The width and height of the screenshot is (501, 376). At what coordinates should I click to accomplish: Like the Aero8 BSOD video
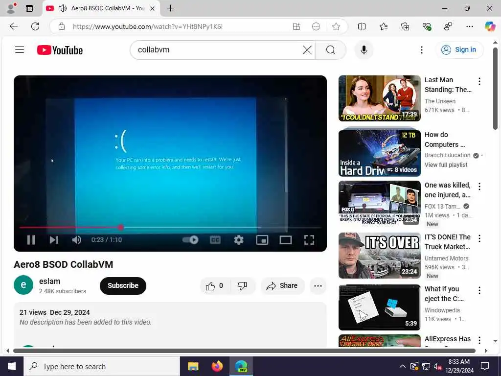215,286
